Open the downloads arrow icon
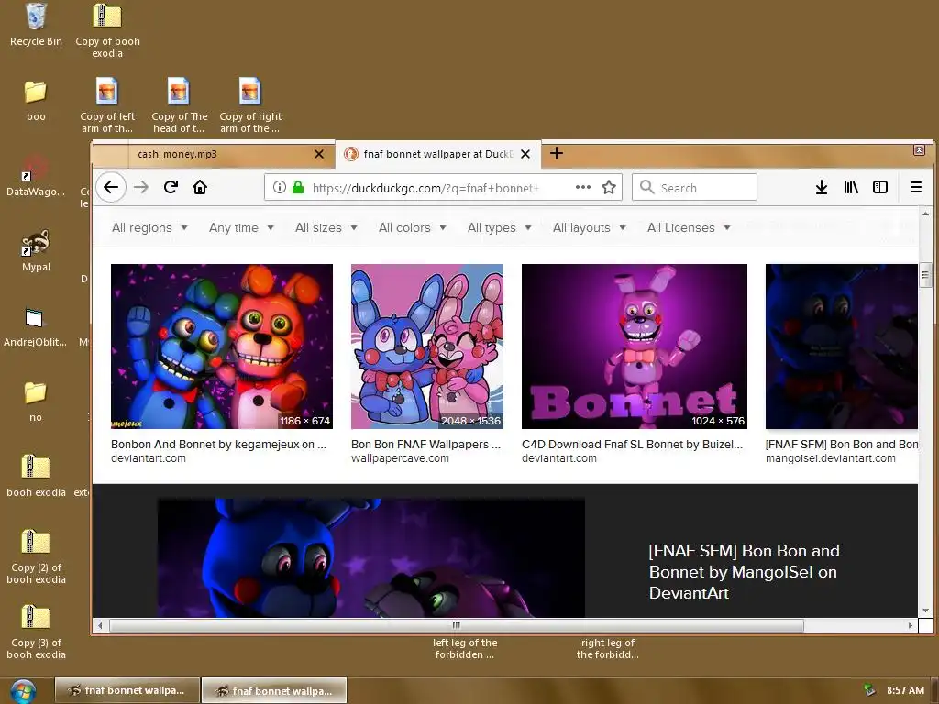 822,187
